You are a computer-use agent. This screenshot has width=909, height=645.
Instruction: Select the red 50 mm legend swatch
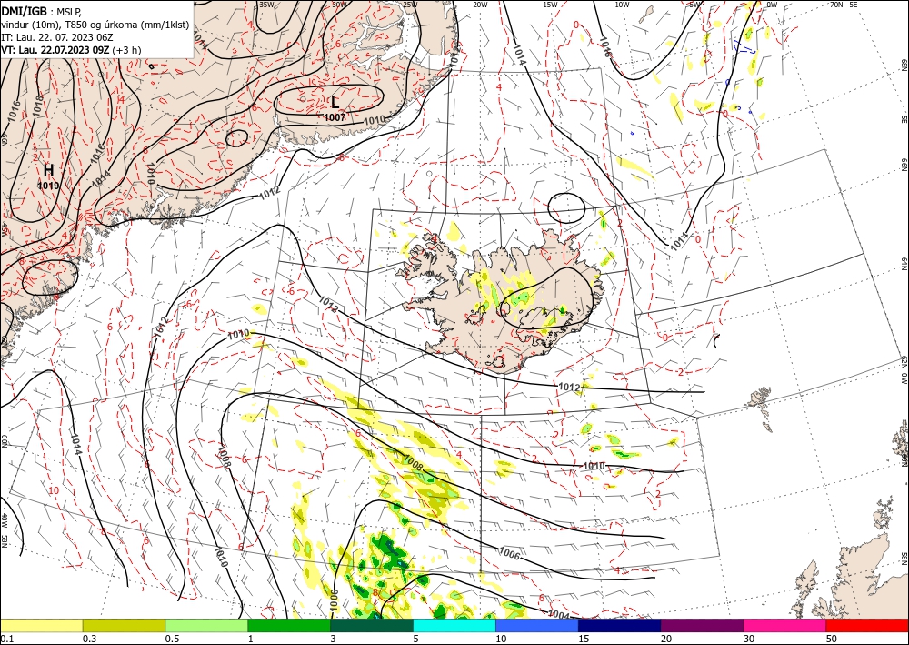click(x=867, y=625)
